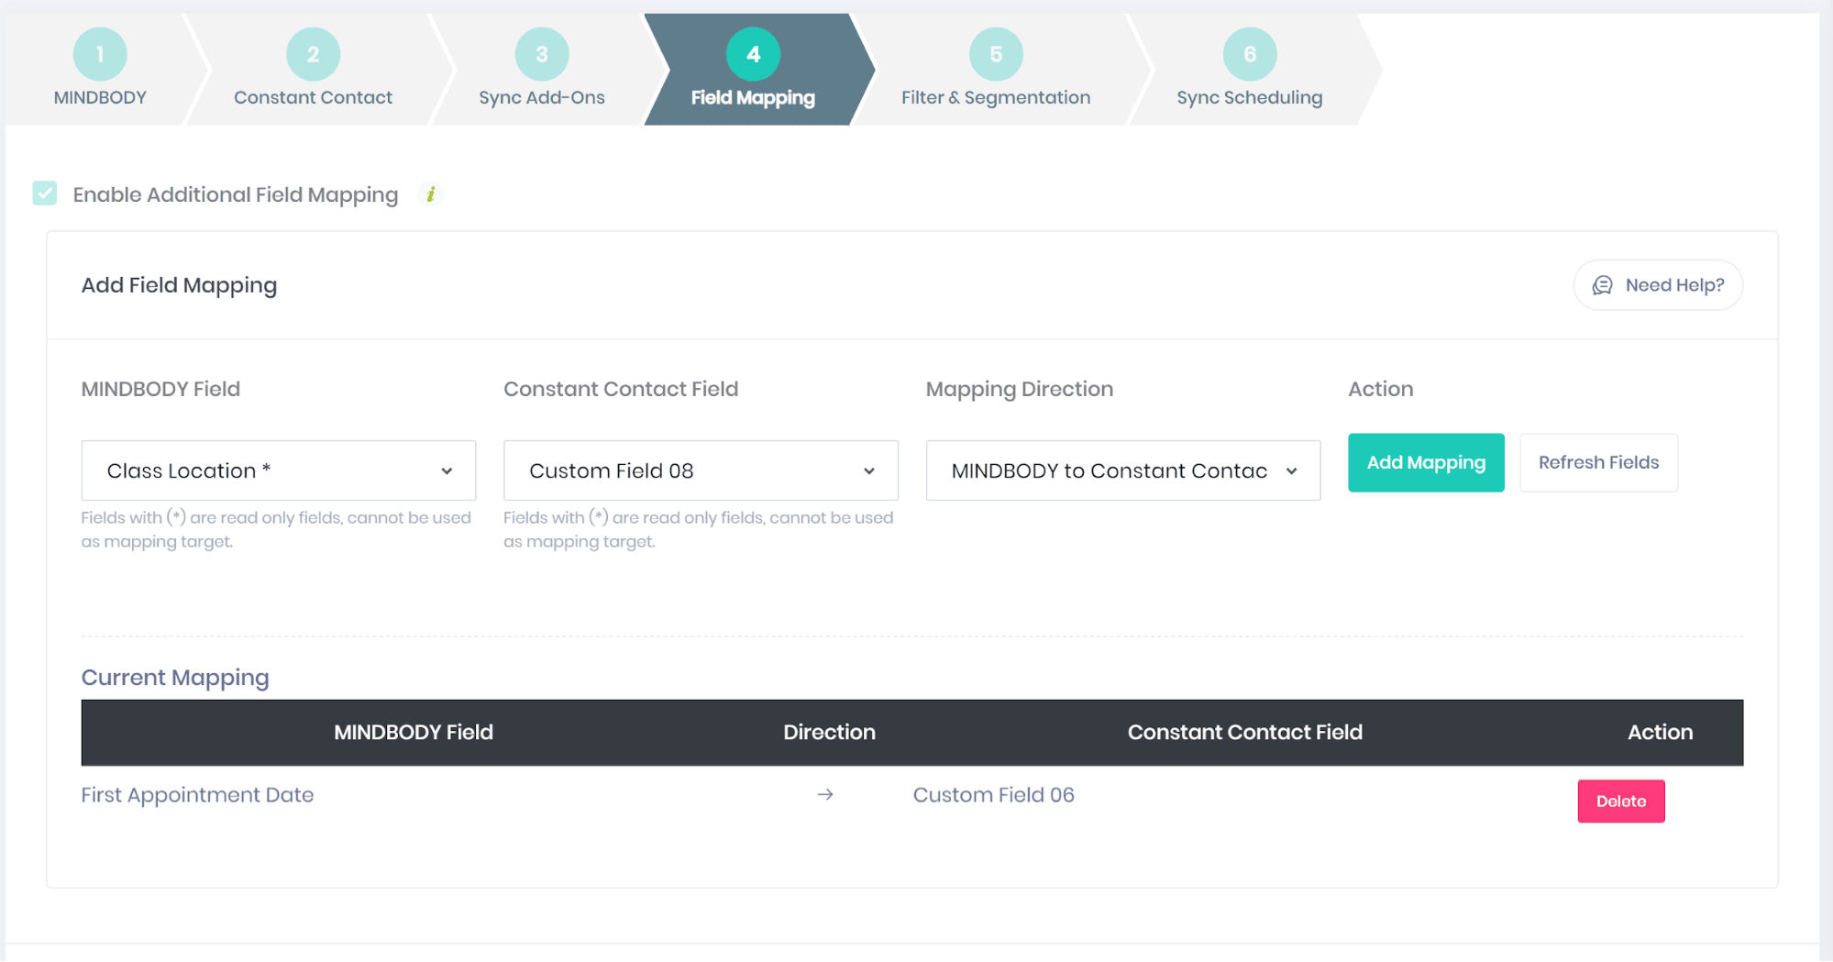Delete the First Appointment Date mapping
The width and height of the screenshot is (1833, 962).
click(x=1620, y=802)
